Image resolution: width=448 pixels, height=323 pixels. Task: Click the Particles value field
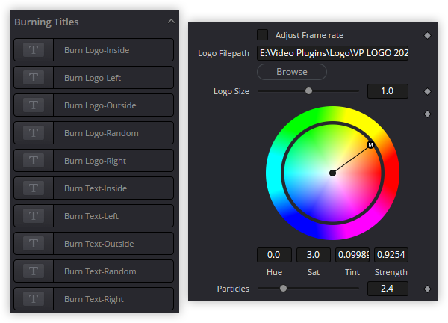click(x=388, y=289)
